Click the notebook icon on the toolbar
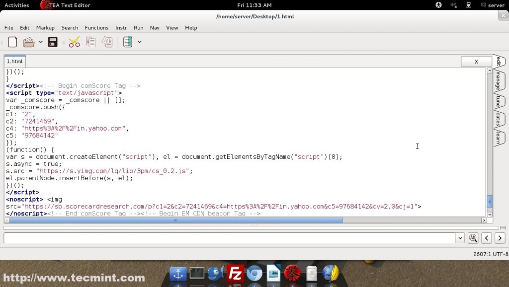This screenshot has height=287, width=509. [x=127, y=42]
